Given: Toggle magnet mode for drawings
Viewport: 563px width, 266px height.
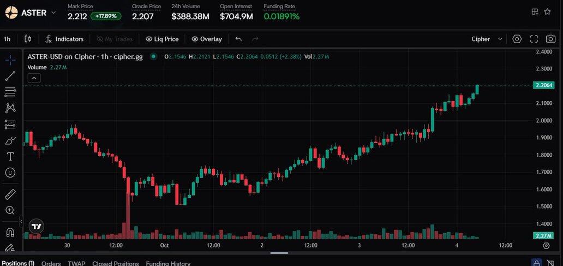Looking at the screenshot, I should (10, 232).
